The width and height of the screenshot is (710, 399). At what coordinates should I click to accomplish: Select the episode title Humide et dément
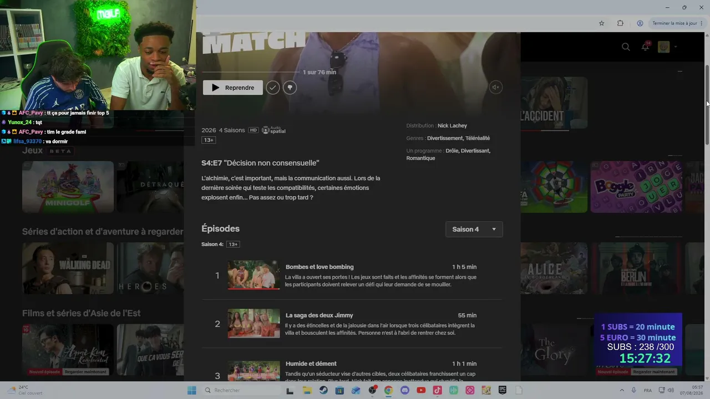[x=311, y=364]
